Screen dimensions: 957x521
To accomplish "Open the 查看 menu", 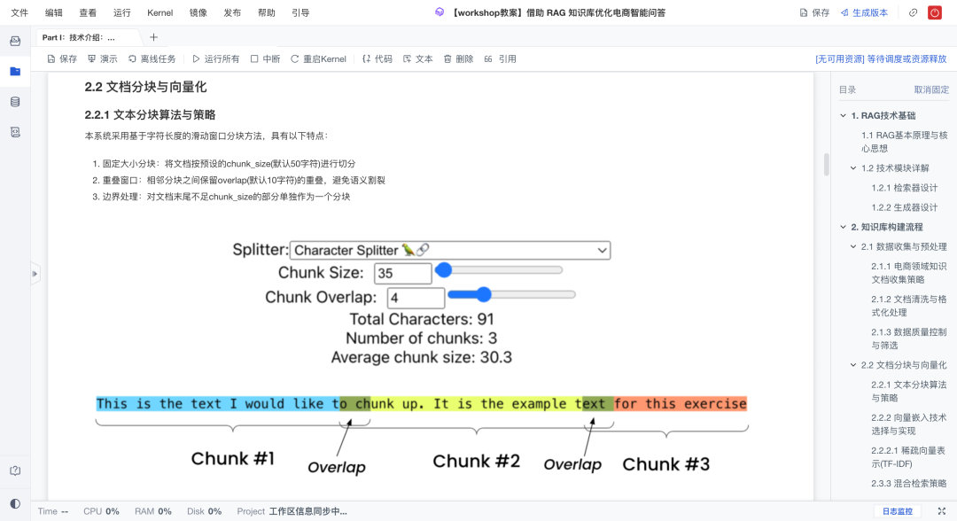I will pos(88,12).
